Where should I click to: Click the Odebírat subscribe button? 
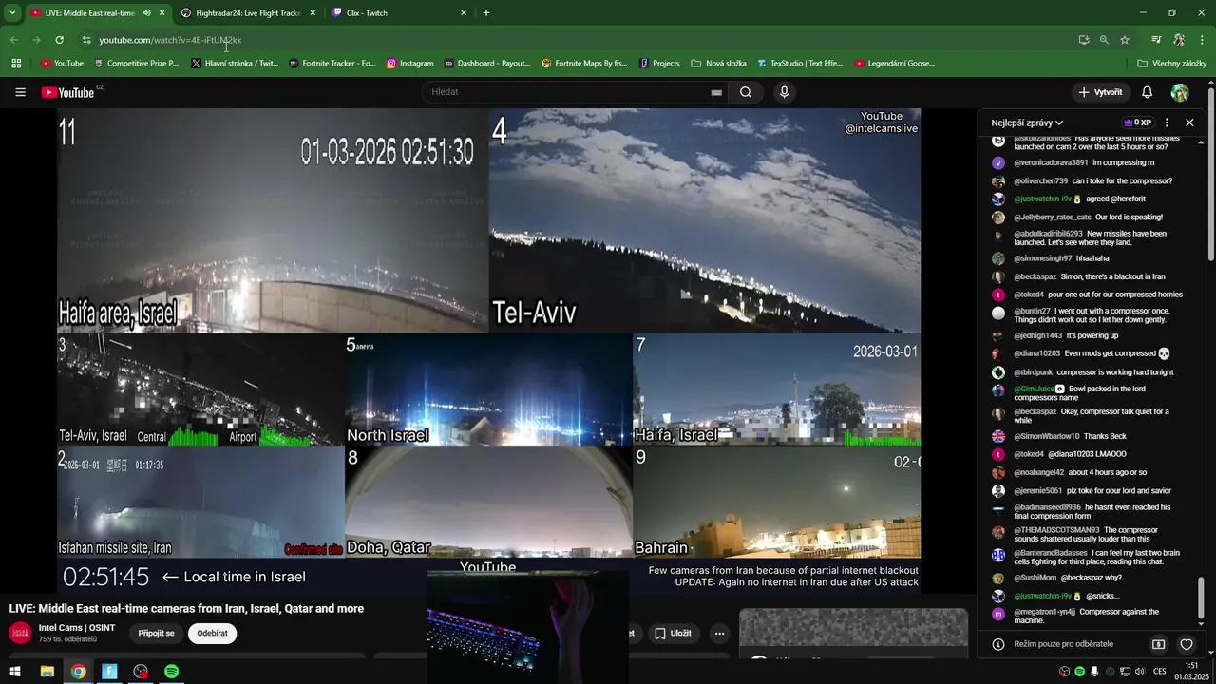pyautogui.click(x=212, y=633)
